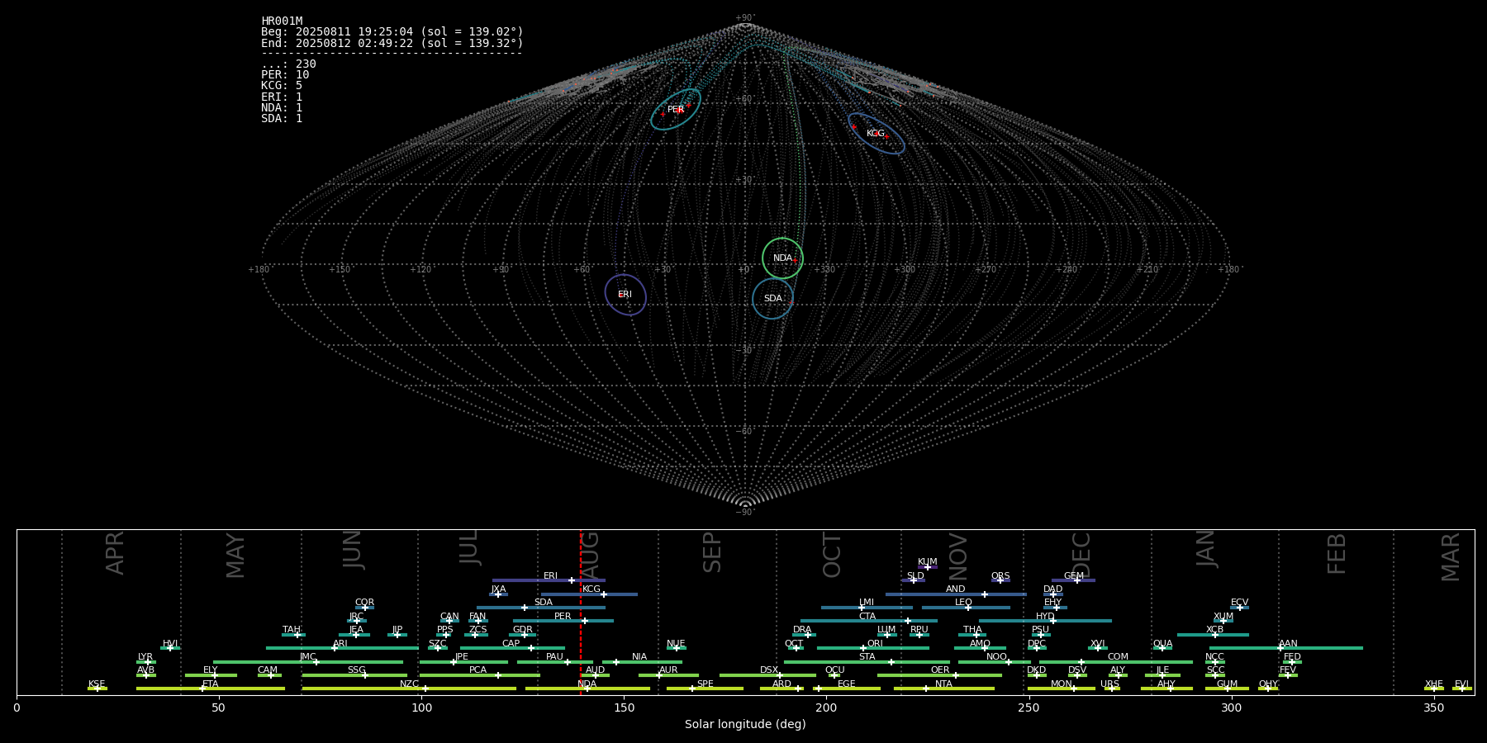Click the KSE shower marker in timeline
Image resolution: width=1487 pixels, height=743 pixels.
[97, 689]
